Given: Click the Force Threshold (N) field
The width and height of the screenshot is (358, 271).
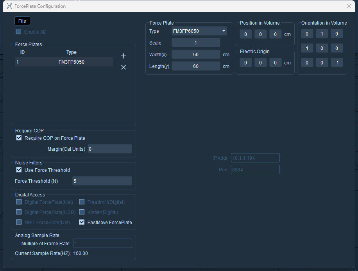Looking at the screenshot, I should (x=102, y=181).
